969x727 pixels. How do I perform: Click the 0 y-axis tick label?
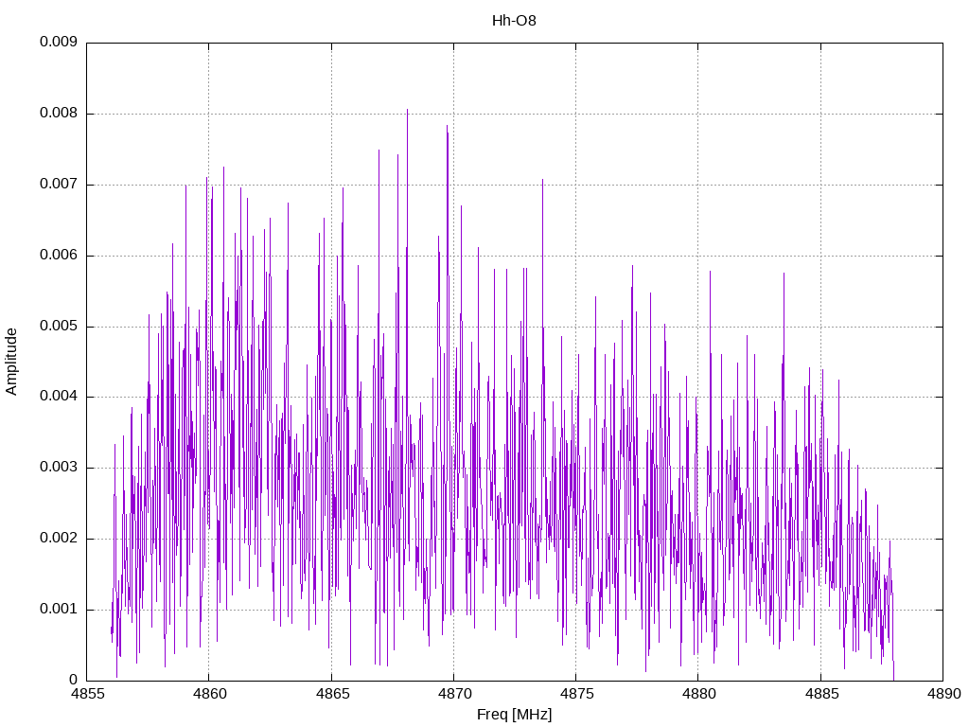(74, 680)
